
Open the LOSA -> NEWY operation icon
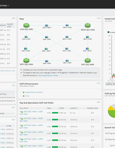coord(47,26)
